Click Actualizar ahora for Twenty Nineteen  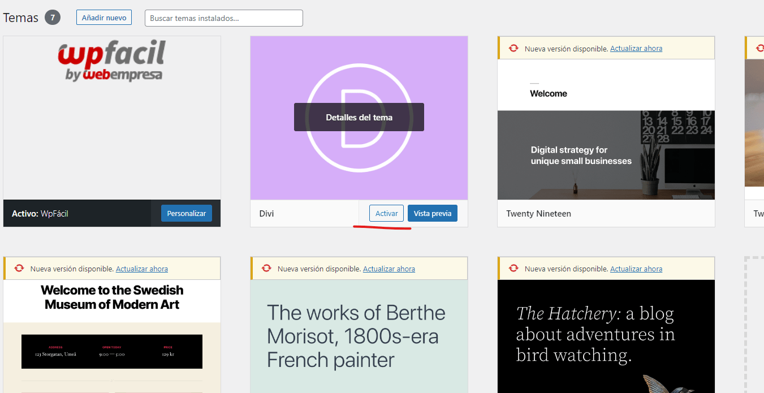click(636, 49)
